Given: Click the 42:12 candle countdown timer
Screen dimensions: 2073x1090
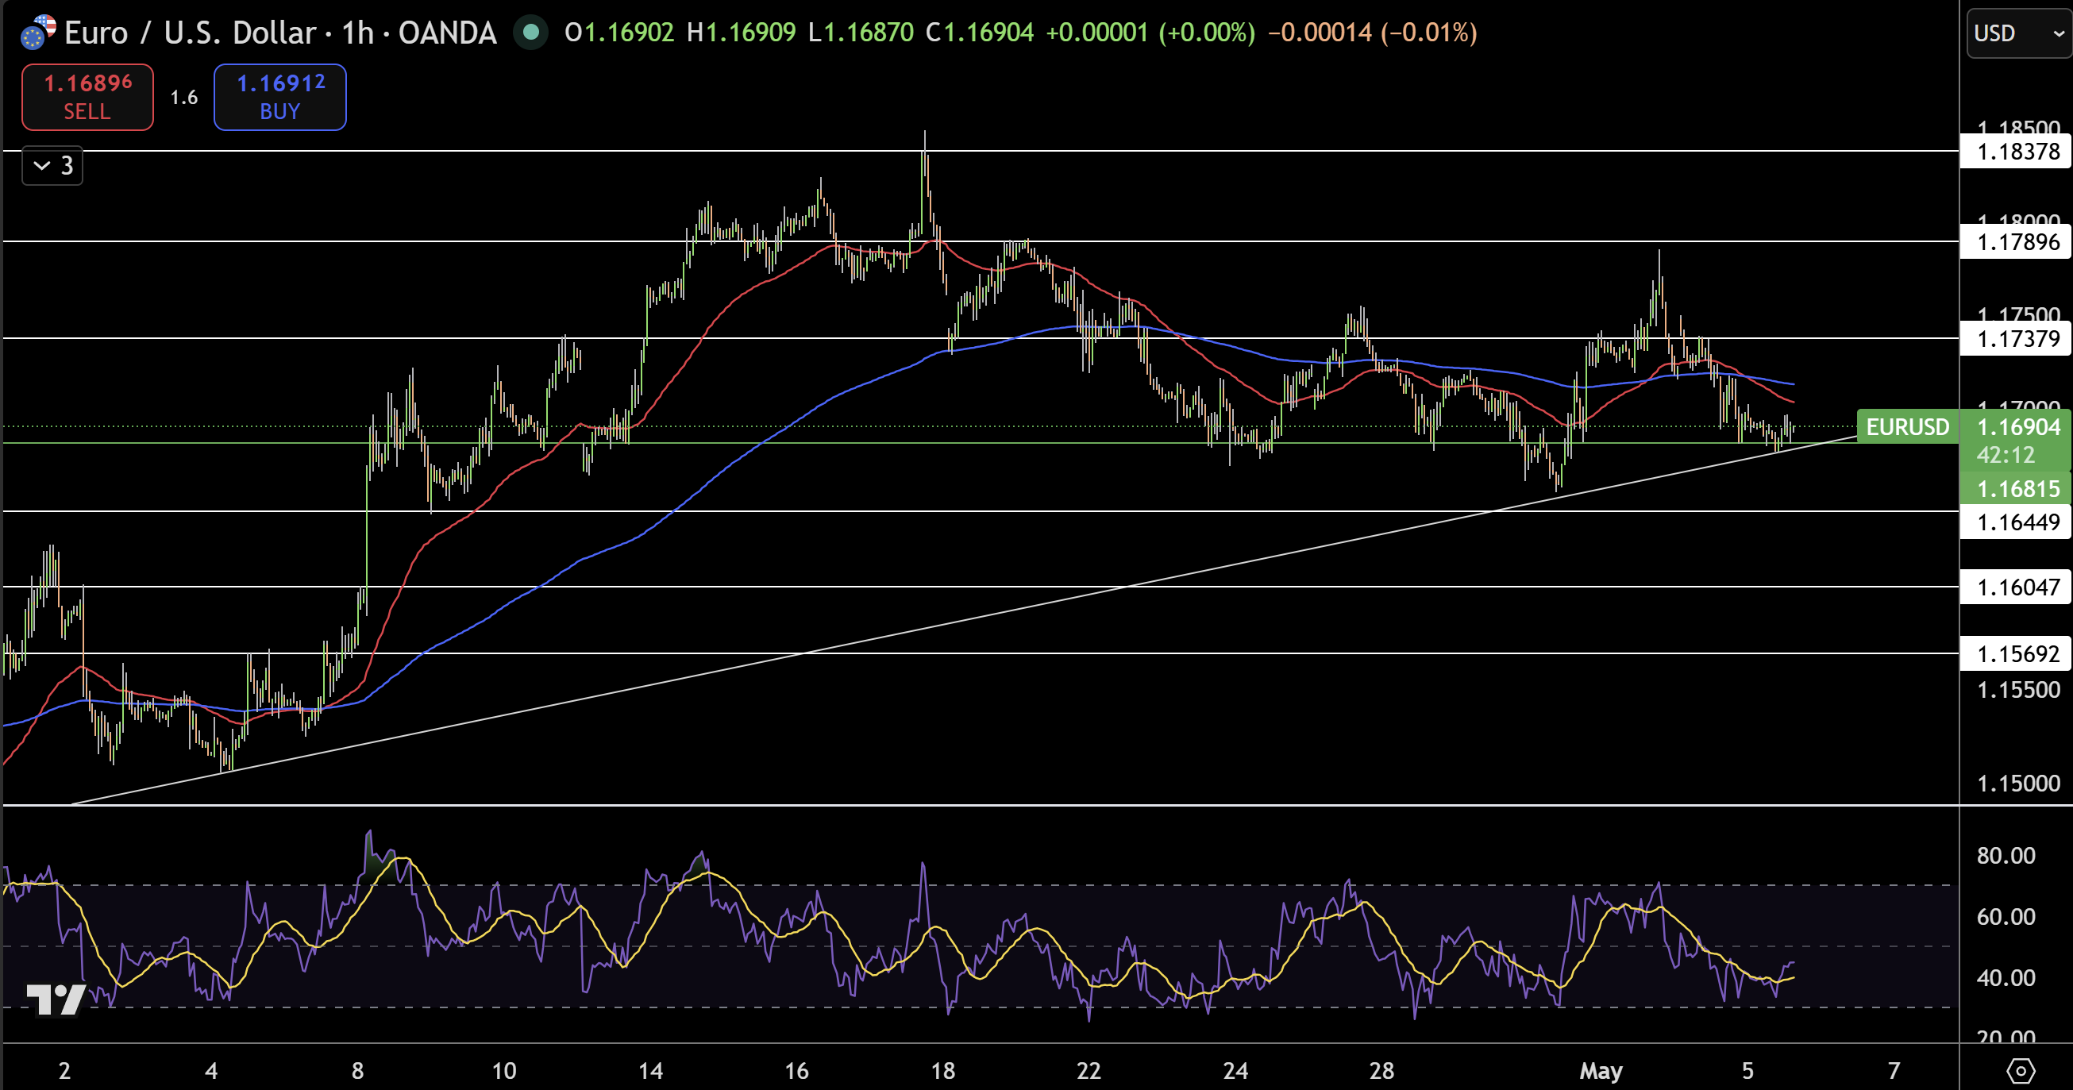Looking at the screenshot, I should tap(2006, 456).
